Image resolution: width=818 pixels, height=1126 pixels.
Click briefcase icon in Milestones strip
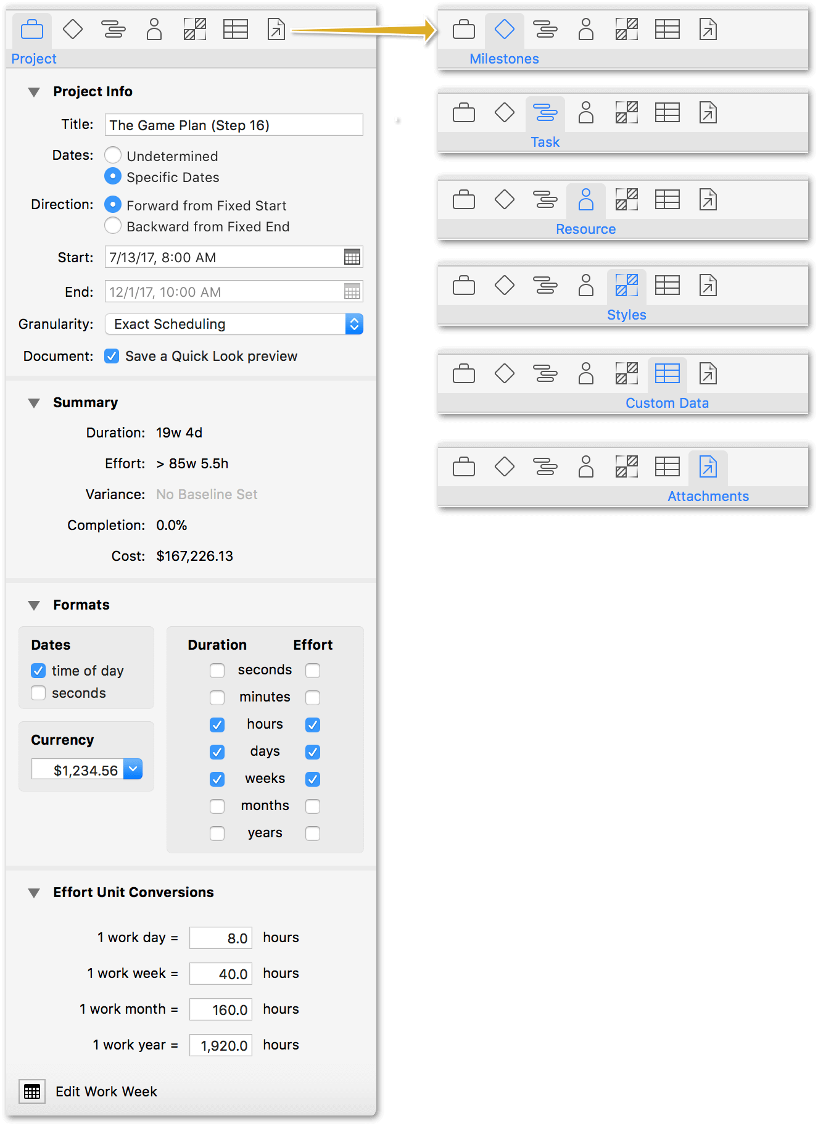[464, 29]
